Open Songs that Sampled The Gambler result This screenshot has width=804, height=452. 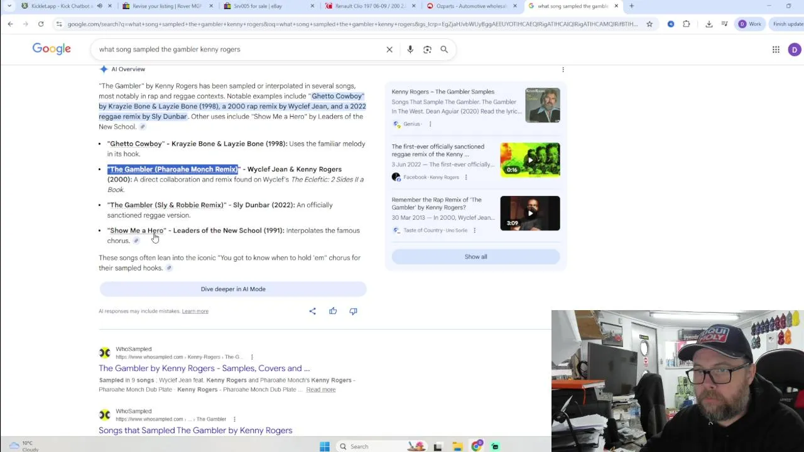coord(195,431)
